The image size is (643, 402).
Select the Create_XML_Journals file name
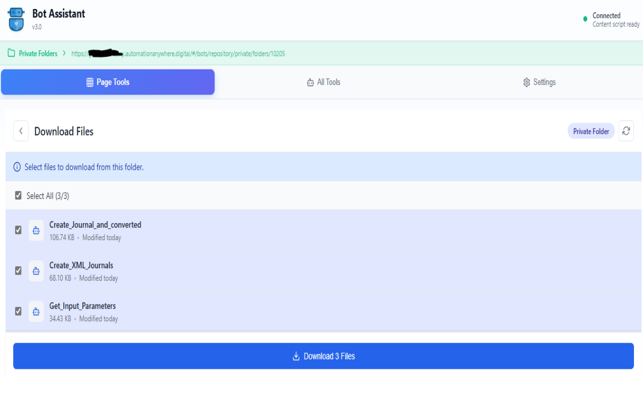(81, 265)
